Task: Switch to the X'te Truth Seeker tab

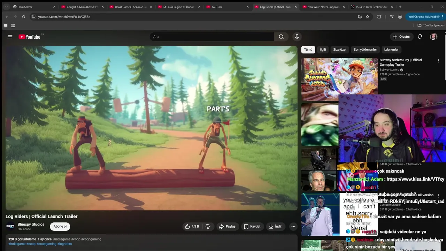Action: coord(371,7)
